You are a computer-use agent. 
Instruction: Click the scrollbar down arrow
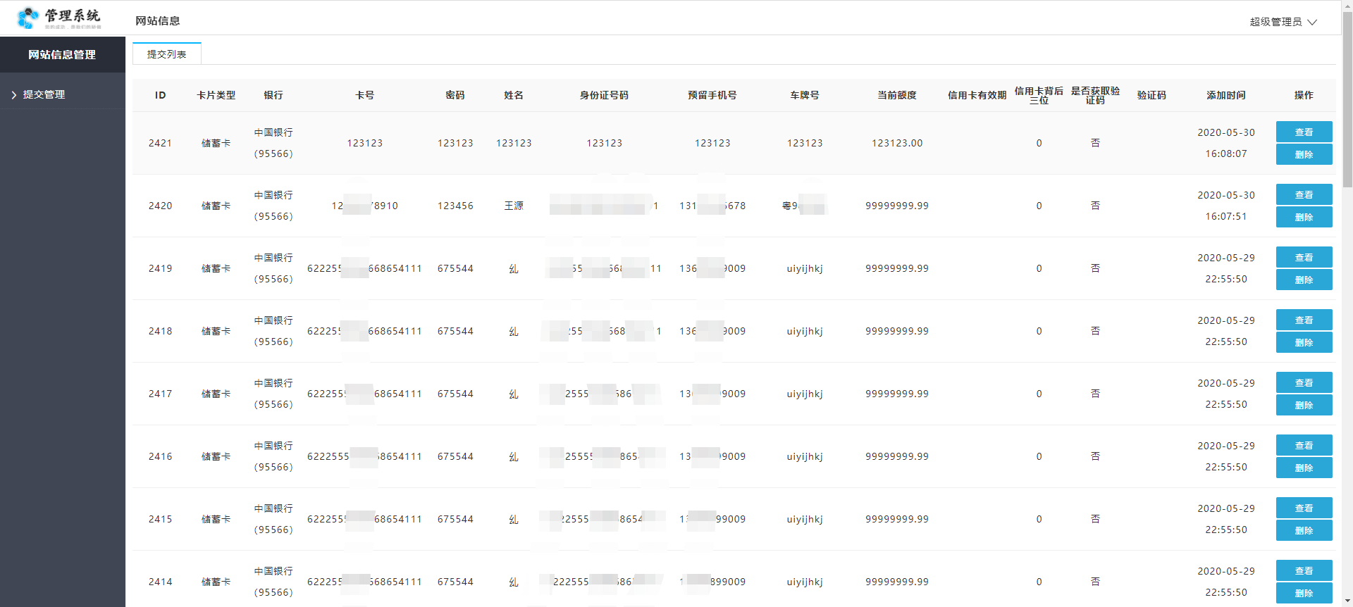pos(1347,601)
